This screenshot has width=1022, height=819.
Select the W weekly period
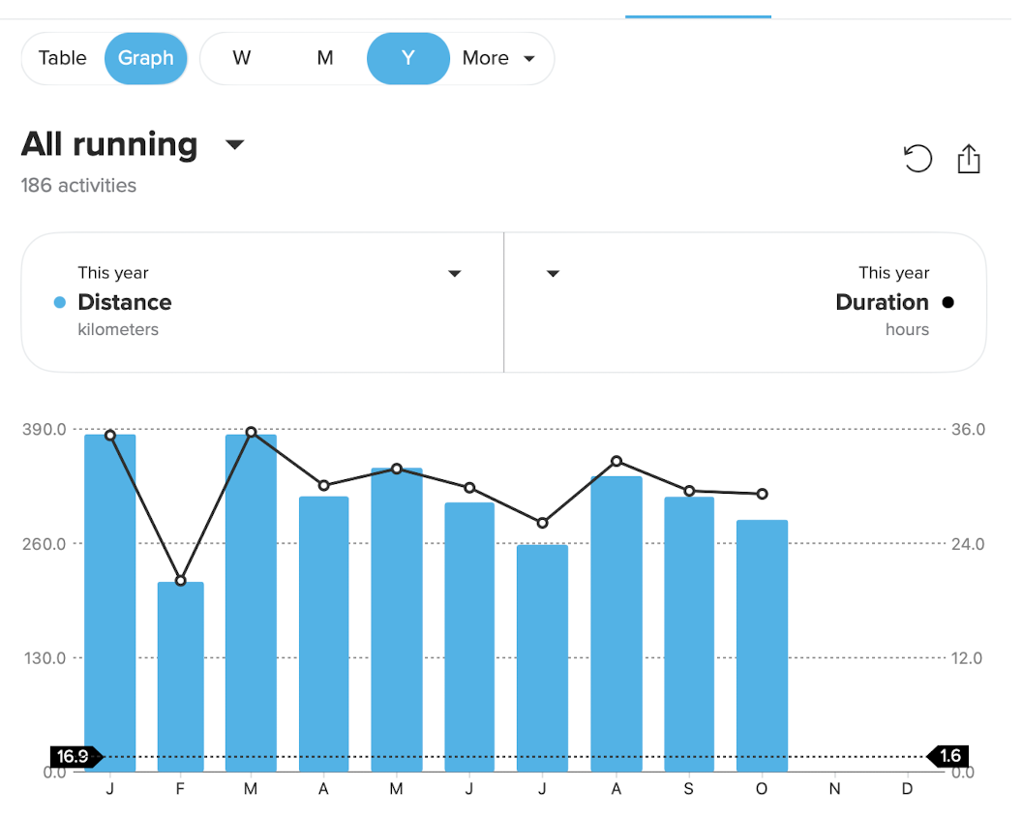click(x=242, y=58)
